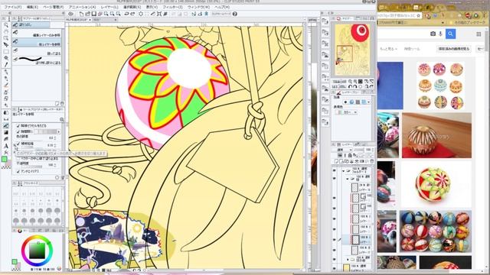The width and height of the screenshot is (490, 275).
Task: Click the microphone voice search icon in browser
Action: coord(441,34)
